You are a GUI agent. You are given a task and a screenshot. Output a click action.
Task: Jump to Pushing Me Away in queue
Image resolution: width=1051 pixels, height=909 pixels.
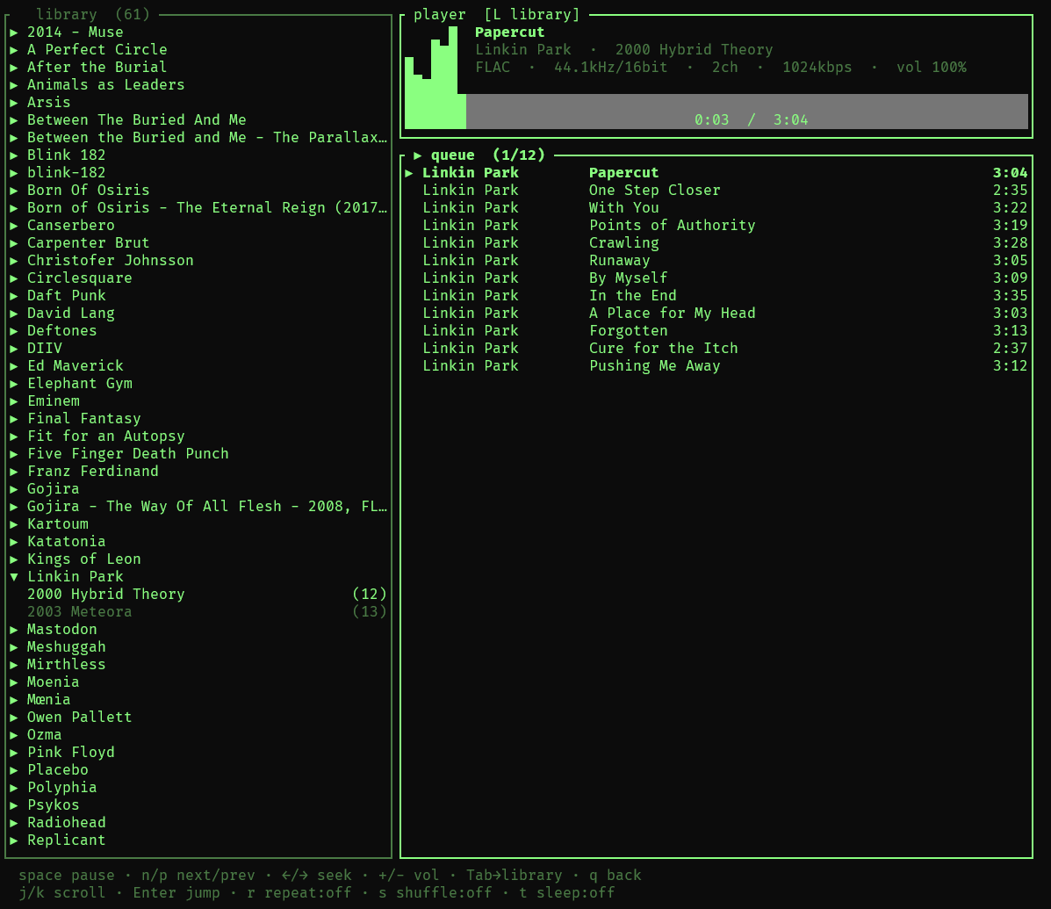point(716,366)
